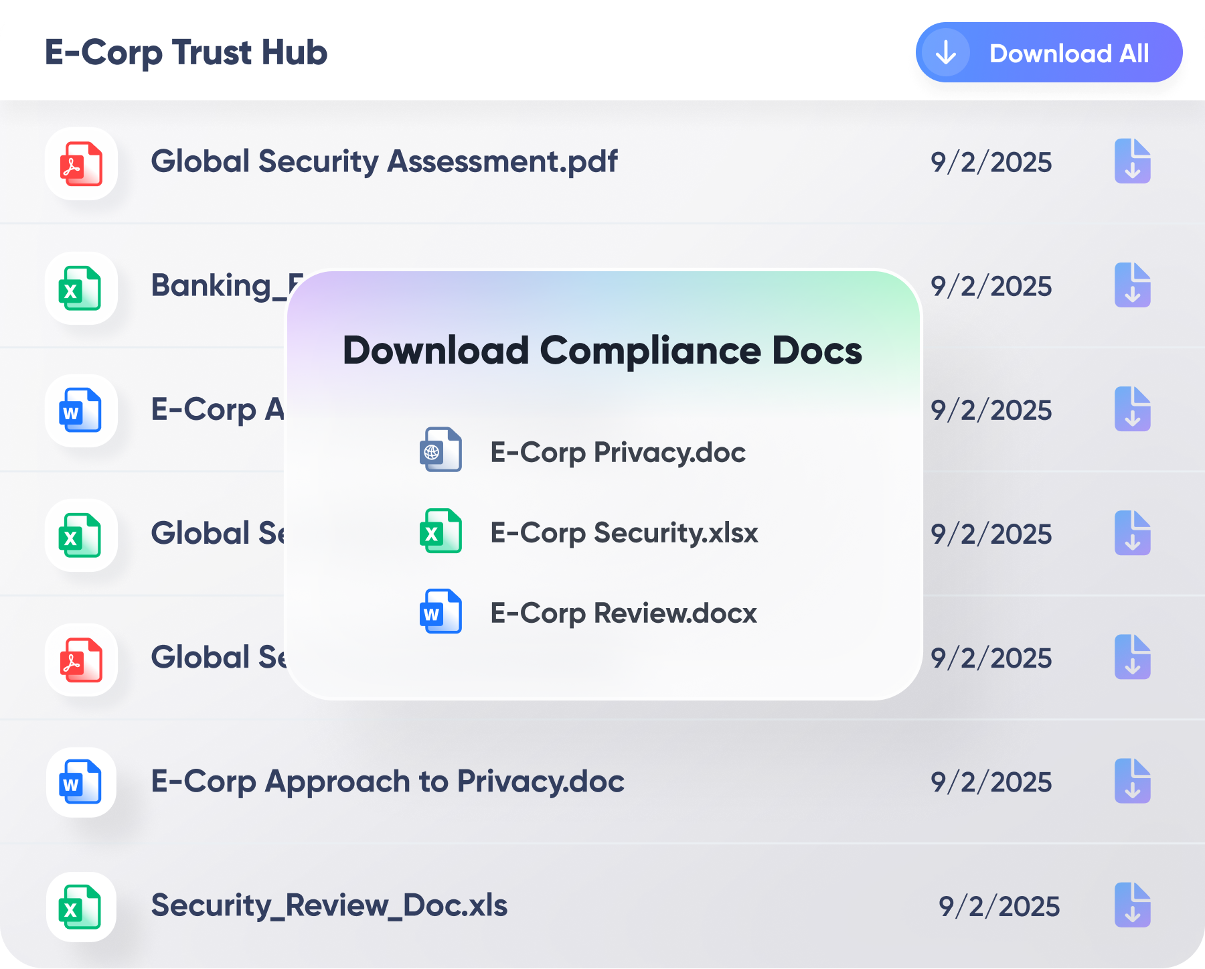
Task: Open E-Corp Approach to Privacy.doc file name
Action: (388, 781)
